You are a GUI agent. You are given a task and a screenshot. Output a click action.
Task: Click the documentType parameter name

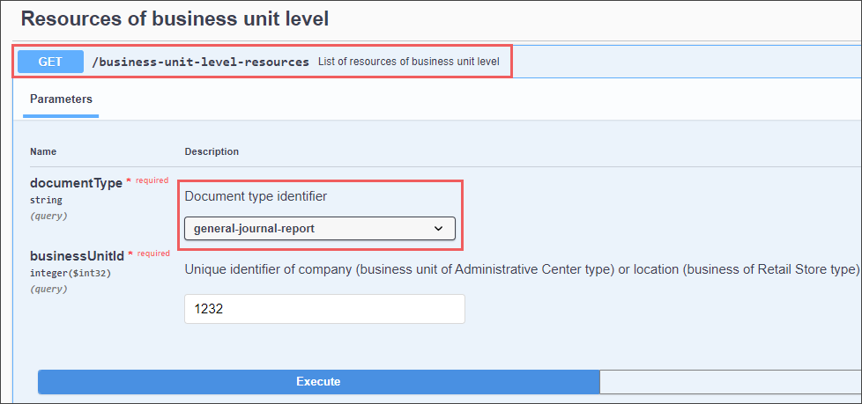click(x=76, y=183)
